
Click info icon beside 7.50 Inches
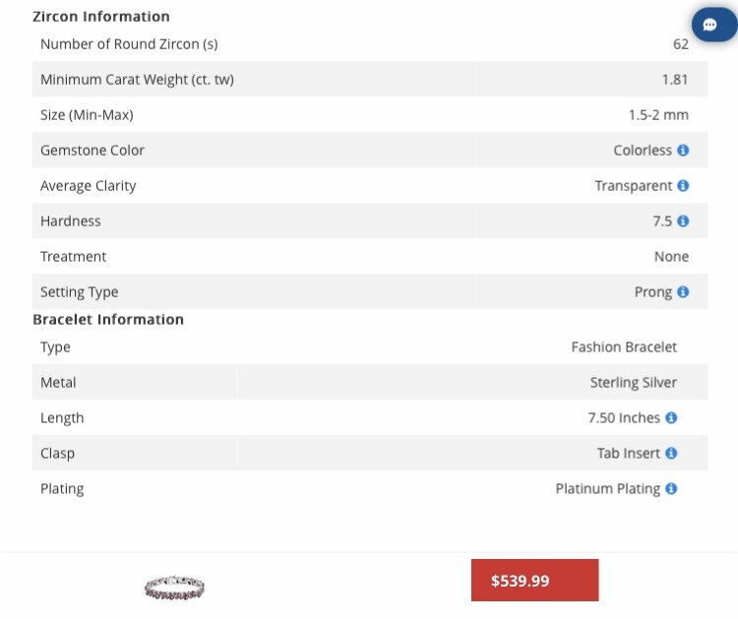pos(671,417)
